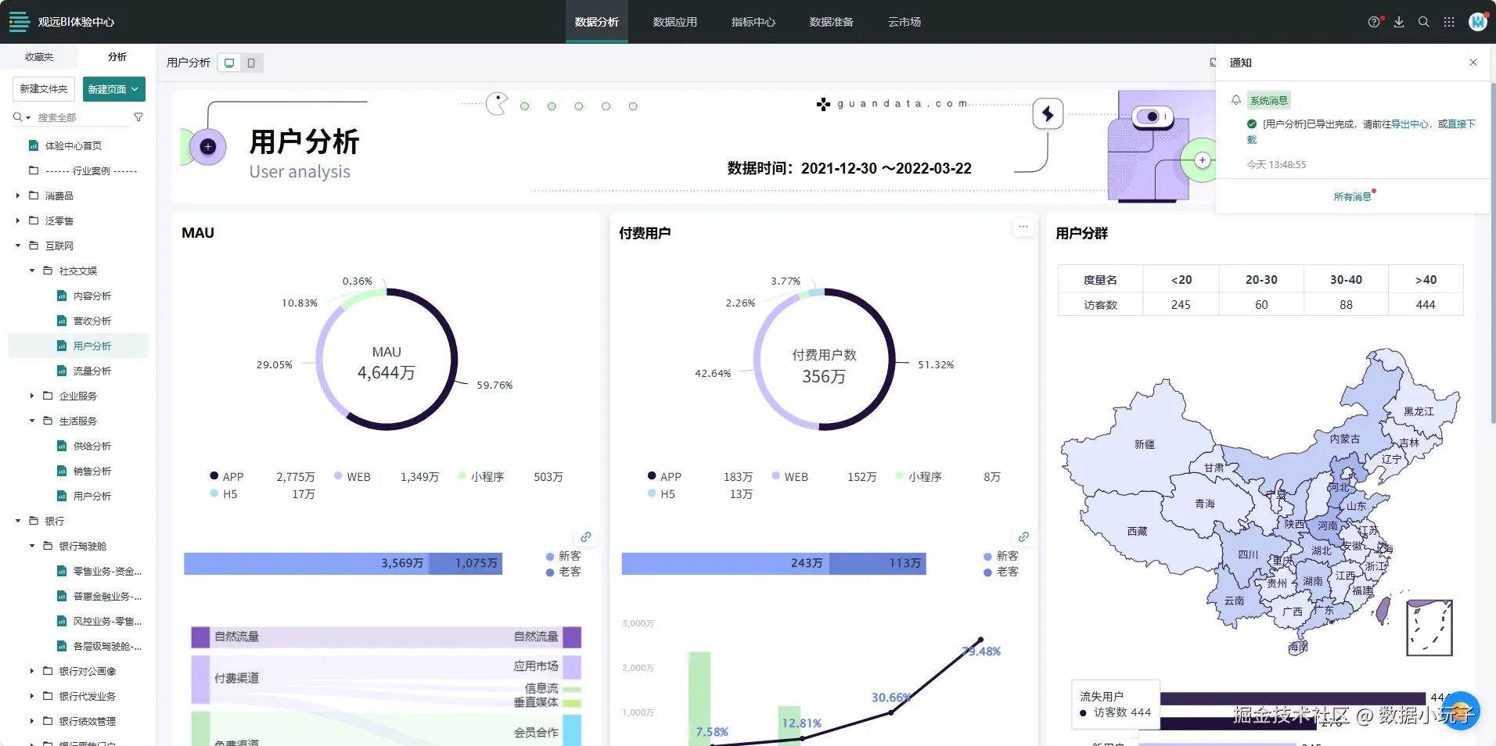The width and height of the screenshot is (1496, 746).
Task: Click the system message bell icon
Action: 1236,100
